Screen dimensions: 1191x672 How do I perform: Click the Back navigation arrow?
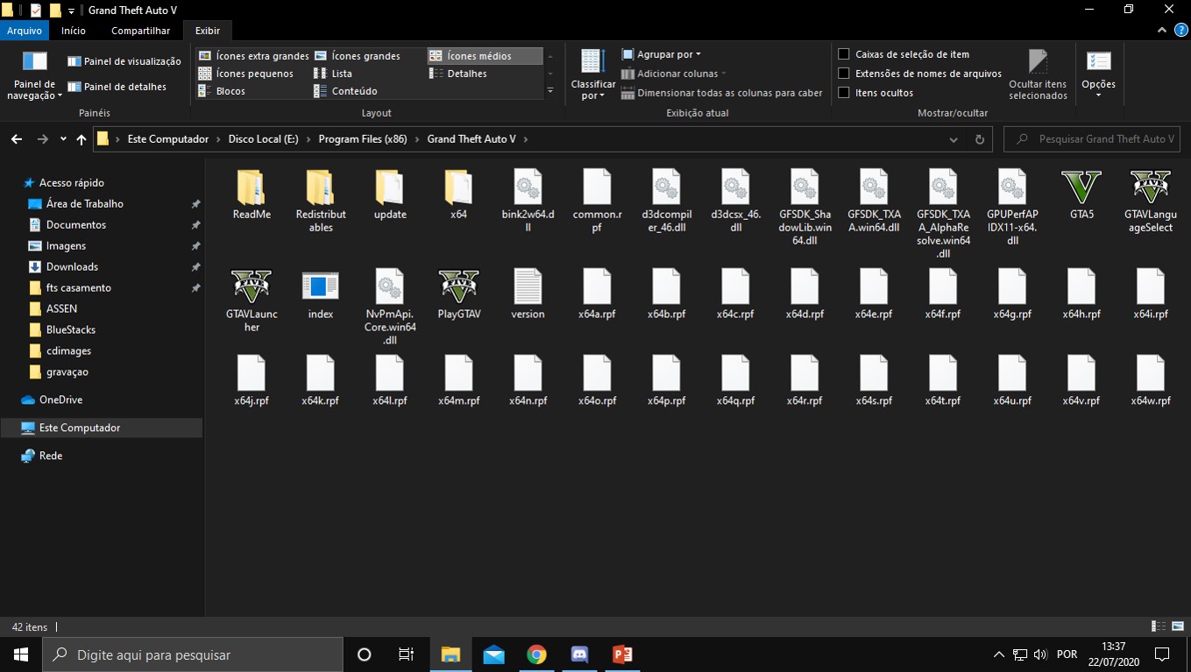tap(17, 139)
